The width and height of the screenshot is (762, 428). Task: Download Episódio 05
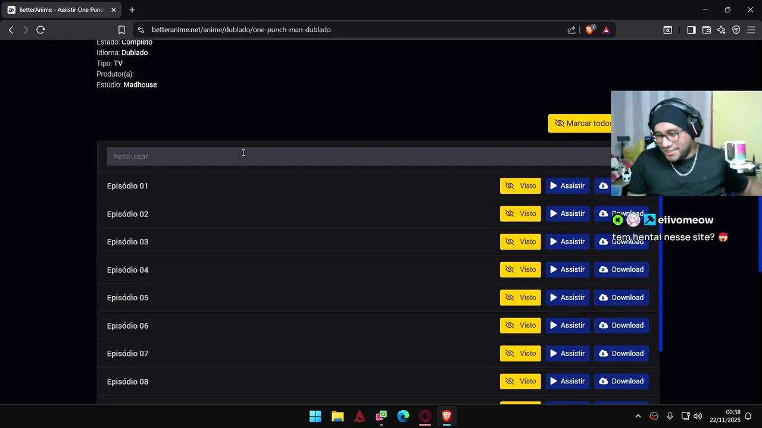point(621,298)
